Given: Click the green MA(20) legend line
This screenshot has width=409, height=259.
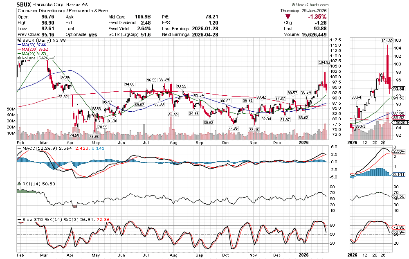Looking at the screenshot, I should pos(20,54).
